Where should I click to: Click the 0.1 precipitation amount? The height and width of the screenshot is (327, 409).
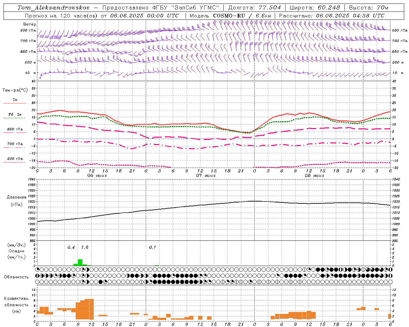(x=152, y=247)
